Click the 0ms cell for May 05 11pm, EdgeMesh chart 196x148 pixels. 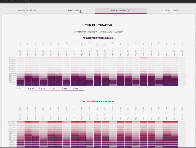tap(20, 85)
